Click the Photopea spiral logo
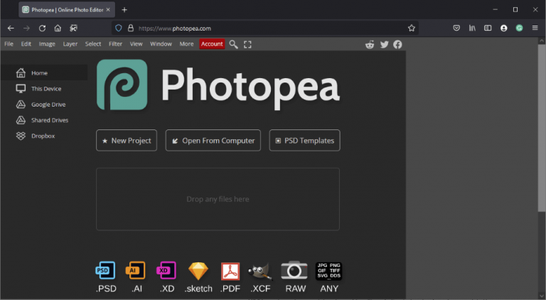Screen dimensions: 546x300 pos(122,85)
